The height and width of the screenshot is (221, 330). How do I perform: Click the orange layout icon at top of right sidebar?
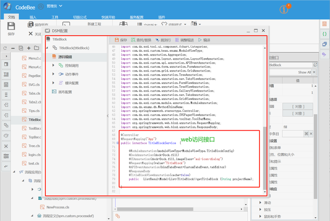coord(324,24)
